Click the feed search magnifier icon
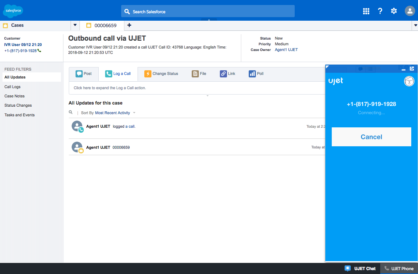The width and height of the screenshot is (418, 274). pos(71,112)
